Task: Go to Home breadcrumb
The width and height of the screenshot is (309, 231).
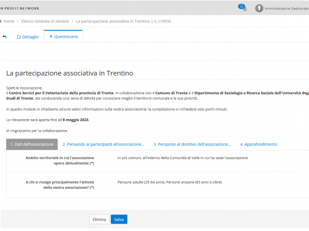Action: pos(8,21)
